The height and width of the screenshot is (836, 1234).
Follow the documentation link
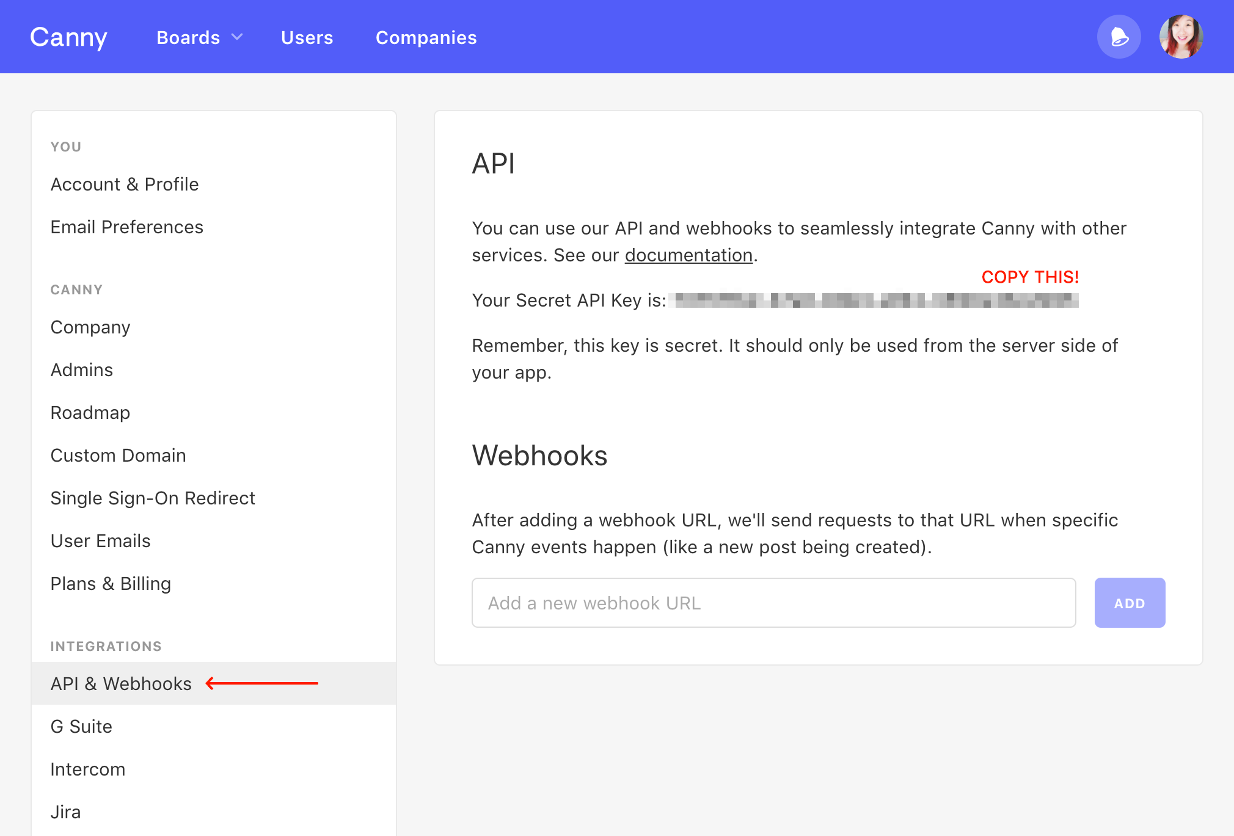(688, 255)
